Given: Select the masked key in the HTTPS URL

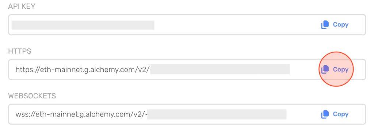Looking at the screenshot, I should click(x=220, y=69).
